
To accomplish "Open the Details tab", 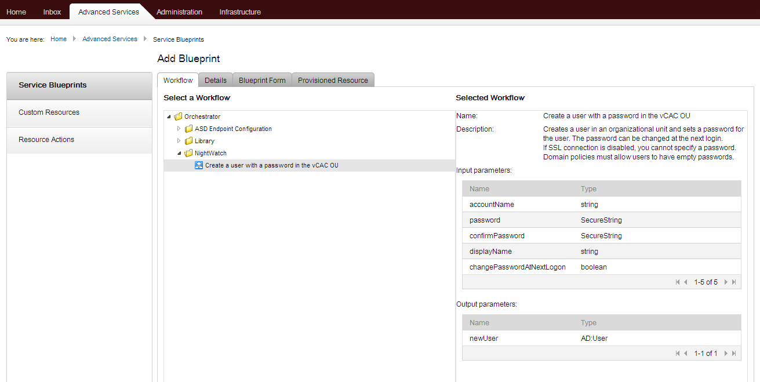I will coord(215,79).
